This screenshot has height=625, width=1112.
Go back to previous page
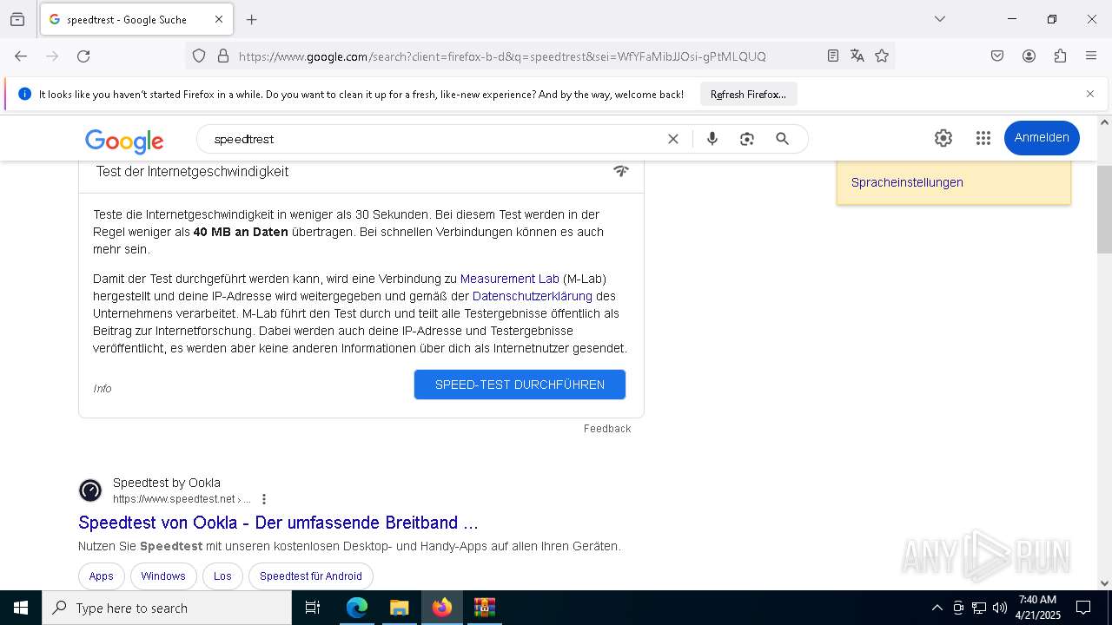[x=21, y=56]
